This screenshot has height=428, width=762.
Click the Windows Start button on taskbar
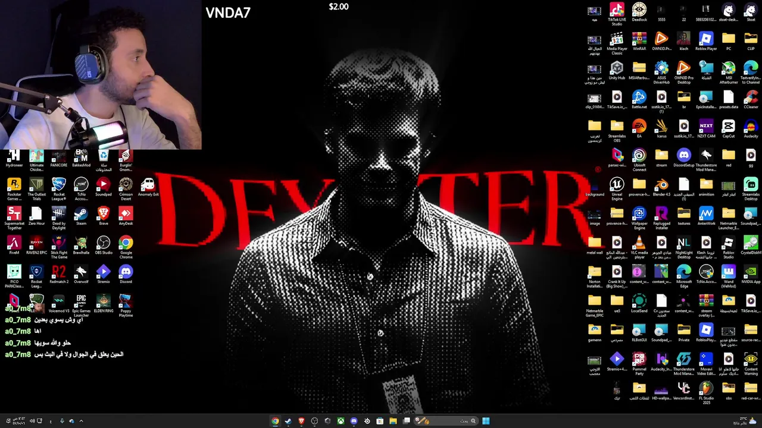[486, 421]
